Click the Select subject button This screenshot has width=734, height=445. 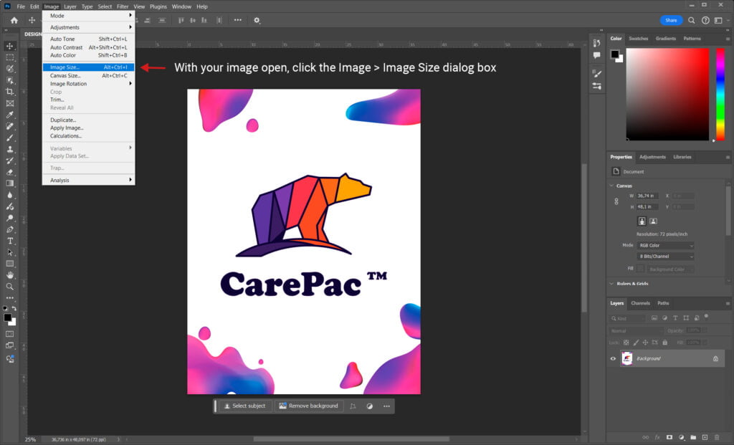click(x=244, y=406)
